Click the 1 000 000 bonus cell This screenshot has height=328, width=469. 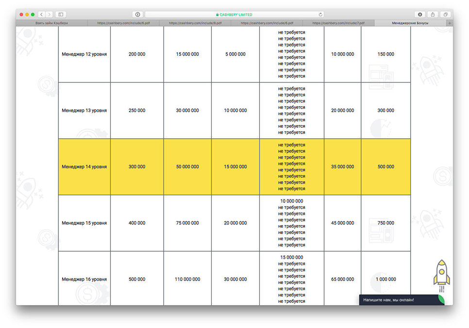385,279
